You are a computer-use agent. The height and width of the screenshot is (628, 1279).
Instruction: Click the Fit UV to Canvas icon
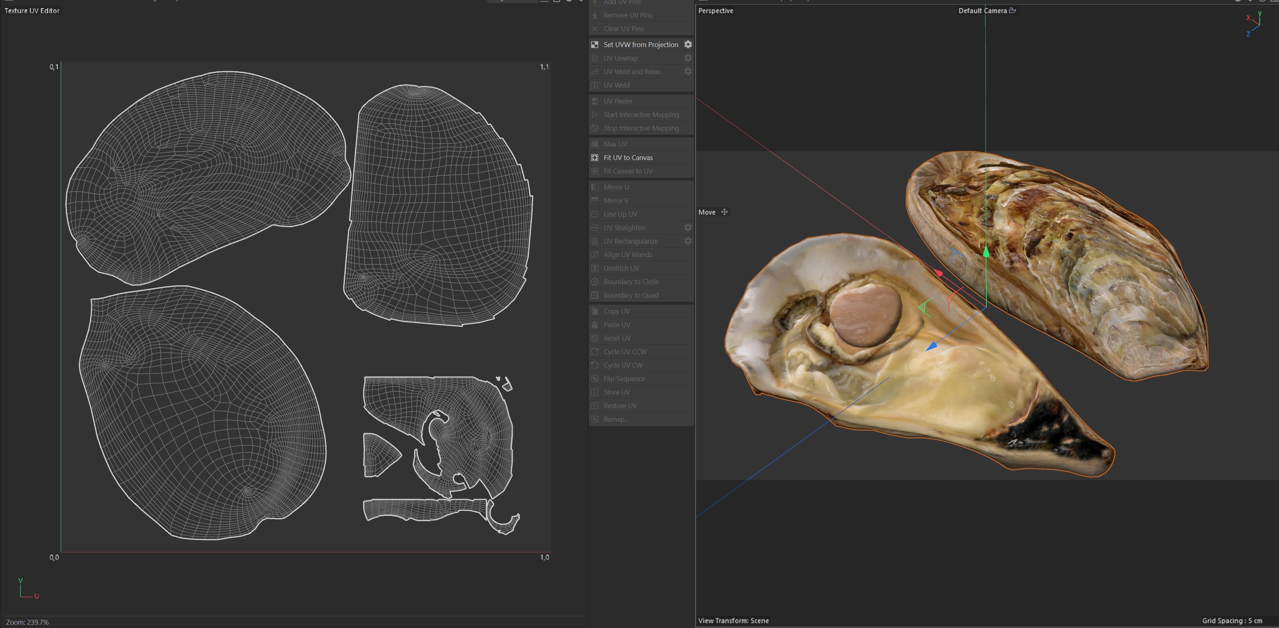(x=594, y=158)
